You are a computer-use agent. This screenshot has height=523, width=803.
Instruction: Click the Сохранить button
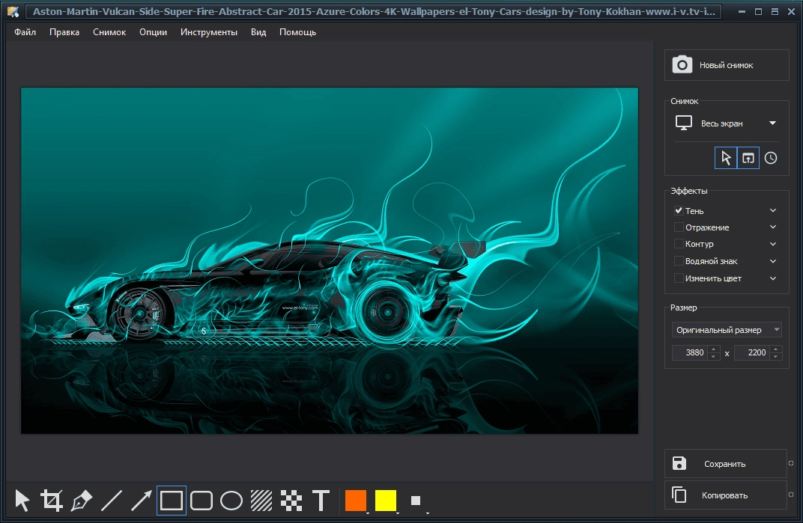coord(726,464)
